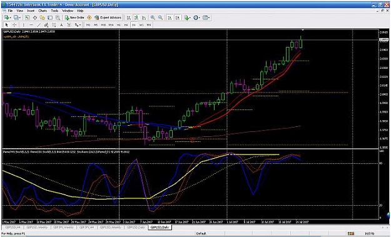
Task: Show the Data Window panel
Action: (35, 18)
